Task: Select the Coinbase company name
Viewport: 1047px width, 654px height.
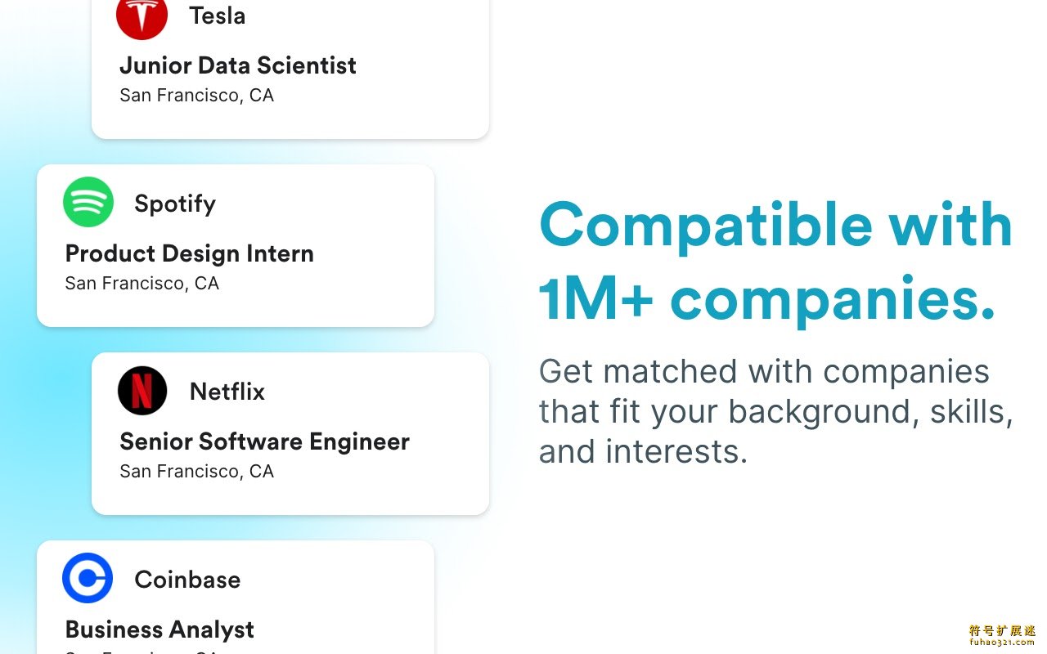Action: [x=187, y=580]
